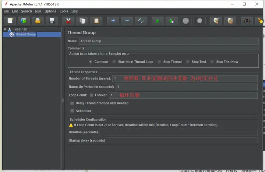Screen dimensions: 265x172
Task: Select the Stop Test Now option
Action: (x=212, y=62)
